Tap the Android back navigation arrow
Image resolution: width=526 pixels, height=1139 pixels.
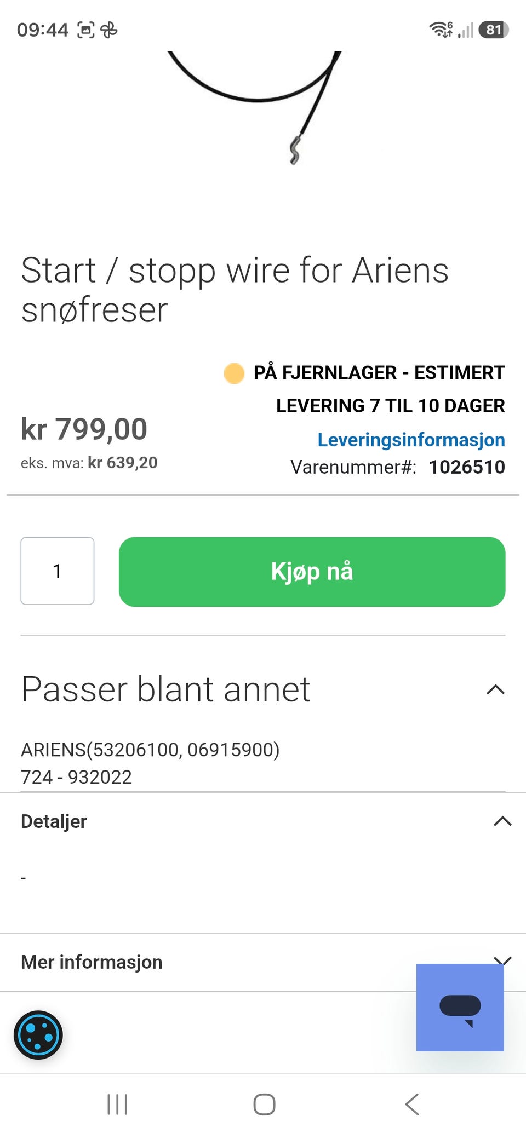click(412, 1104)
